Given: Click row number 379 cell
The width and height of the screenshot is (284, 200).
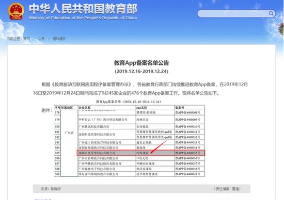Looking at the screenshot, I should [x=57, y=120].
